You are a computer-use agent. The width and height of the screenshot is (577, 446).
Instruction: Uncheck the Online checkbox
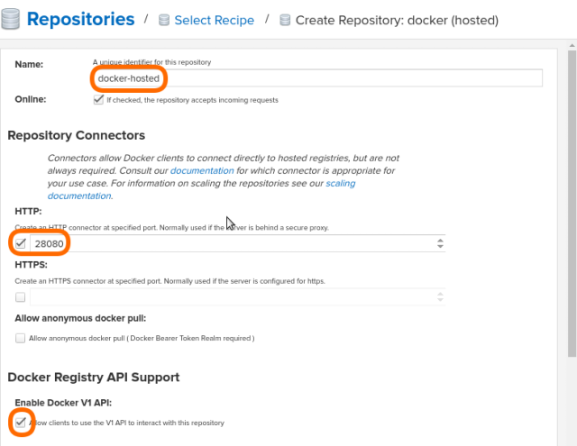pos(98,99)
